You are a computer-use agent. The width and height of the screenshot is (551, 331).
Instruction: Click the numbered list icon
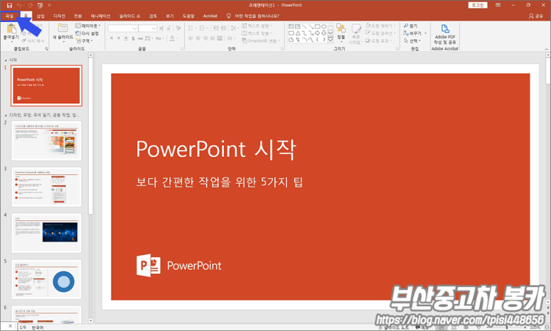(x=202, y=28)
